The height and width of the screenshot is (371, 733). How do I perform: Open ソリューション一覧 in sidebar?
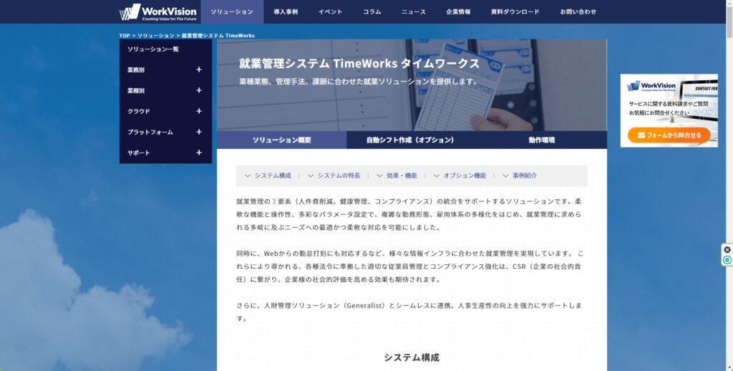153,49
